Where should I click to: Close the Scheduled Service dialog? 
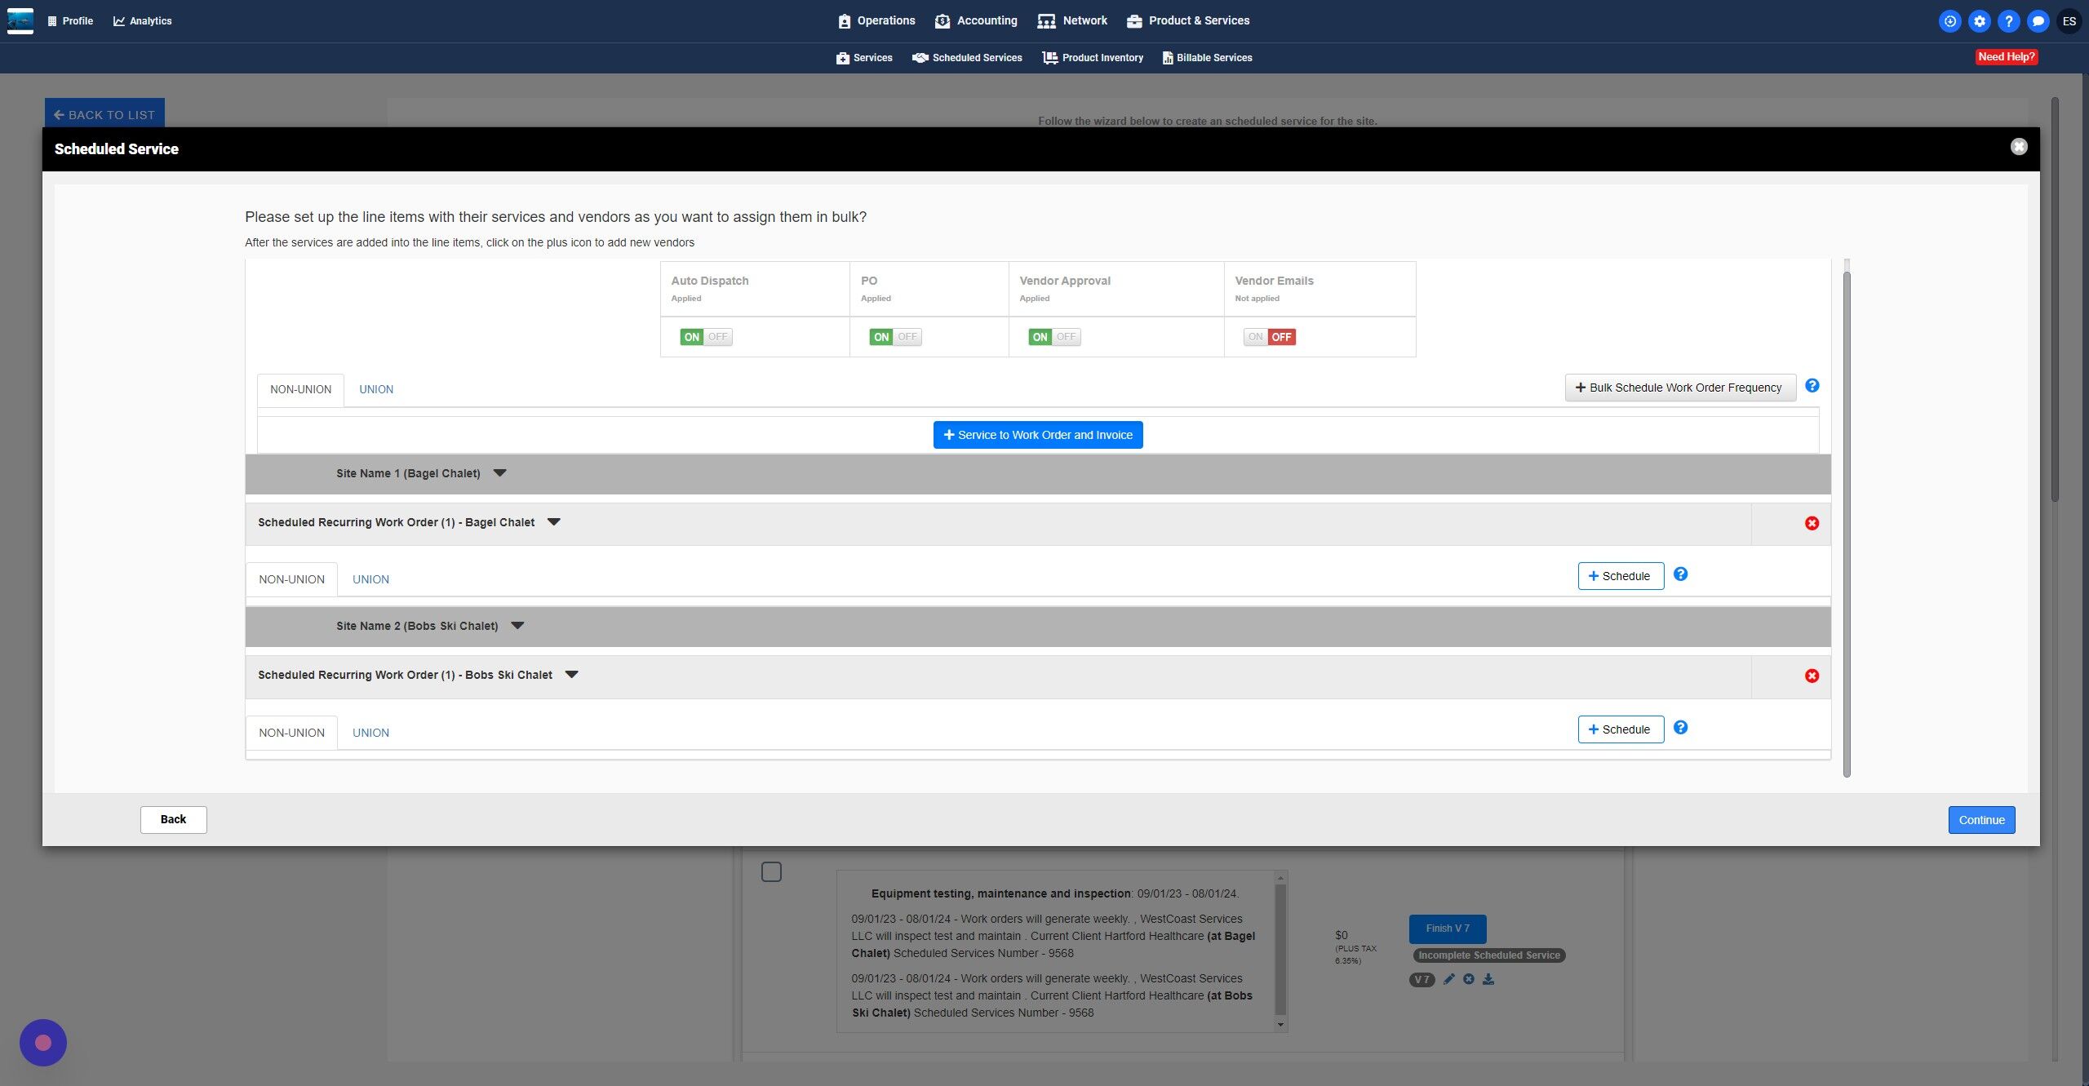[2019, 147]
